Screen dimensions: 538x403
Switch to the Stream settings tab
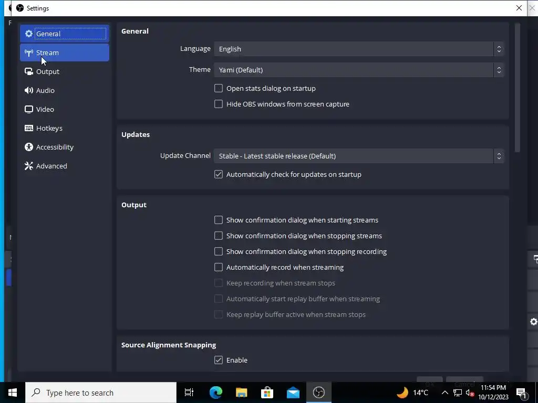point(65,53)
